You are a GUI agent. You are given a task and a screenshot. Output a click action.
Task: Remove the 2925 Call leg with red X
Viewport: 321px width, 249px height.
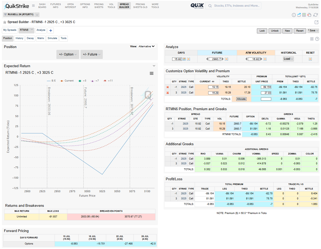click(x=167, y=87)
